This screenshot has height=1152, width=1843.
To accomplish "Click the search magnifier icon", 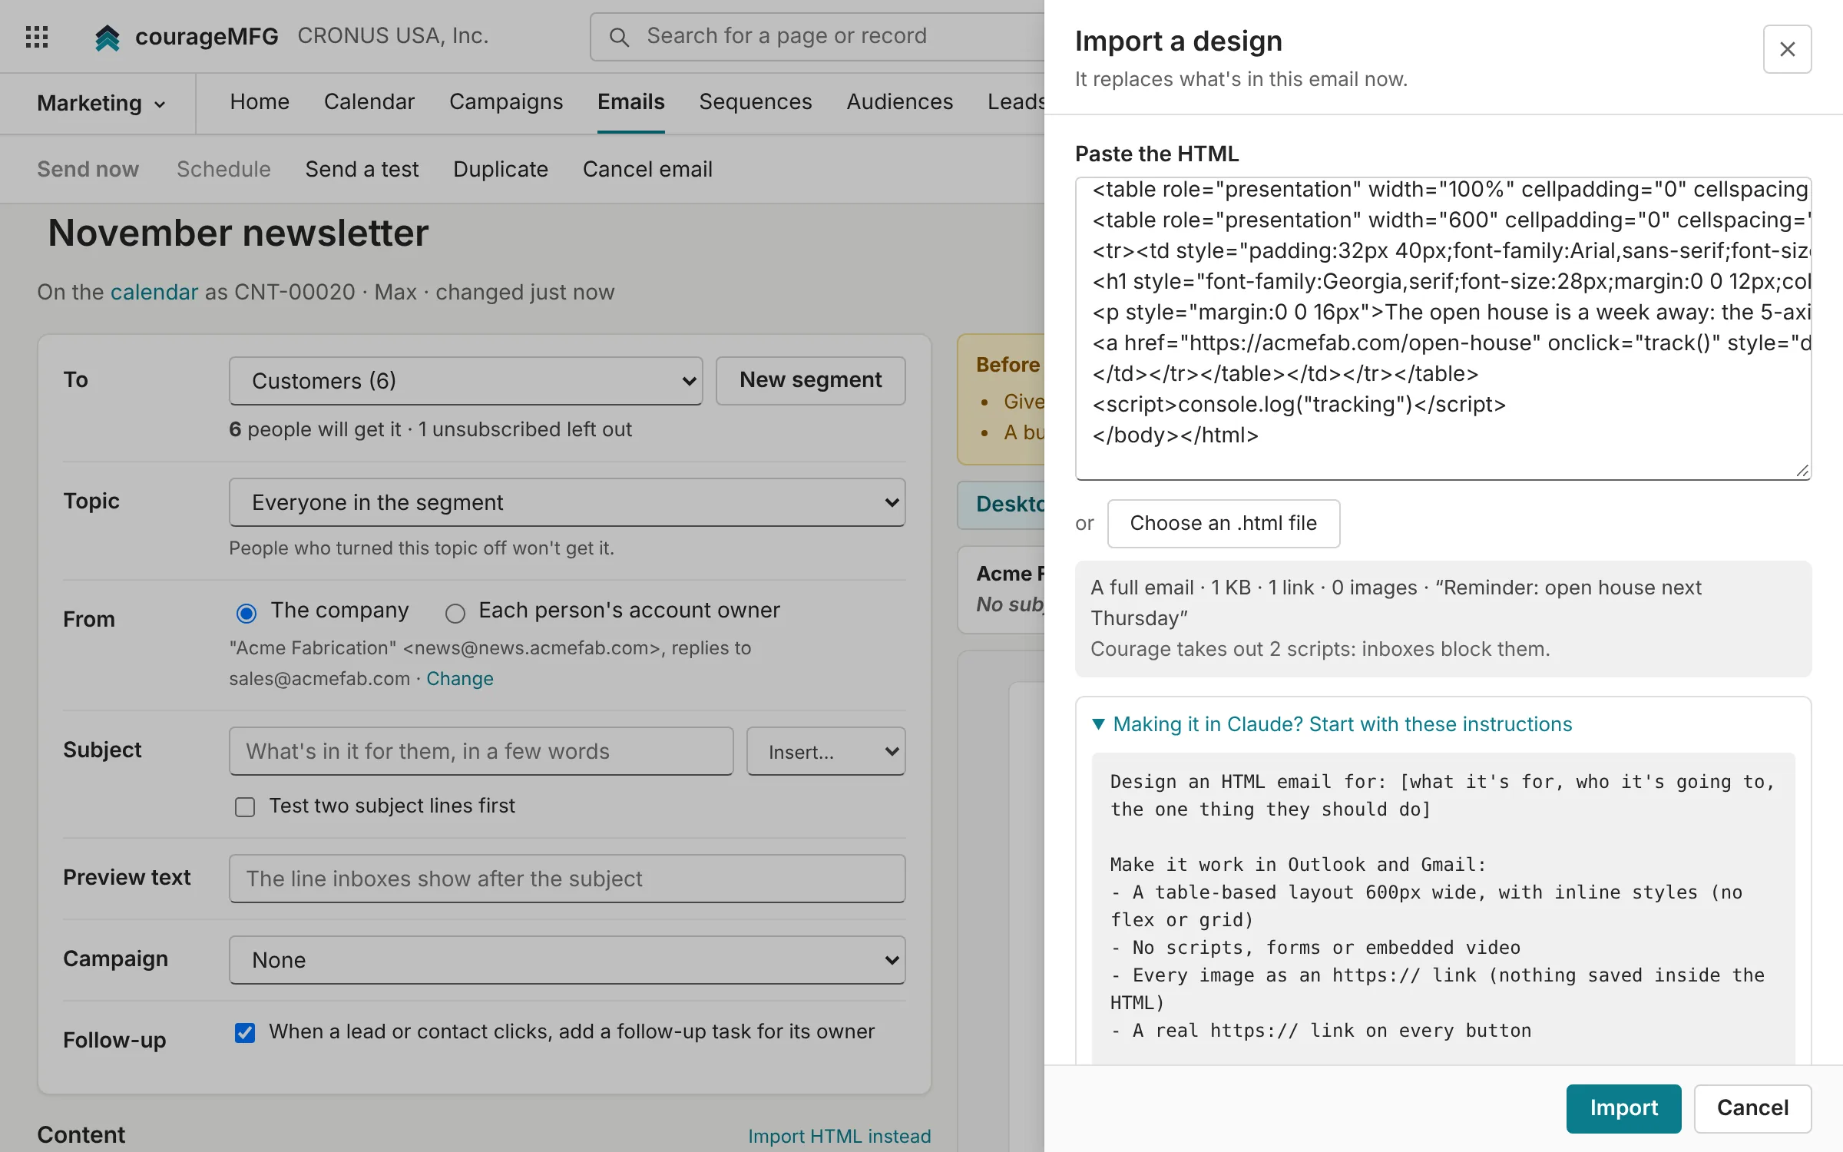I will tap(619, 37).
